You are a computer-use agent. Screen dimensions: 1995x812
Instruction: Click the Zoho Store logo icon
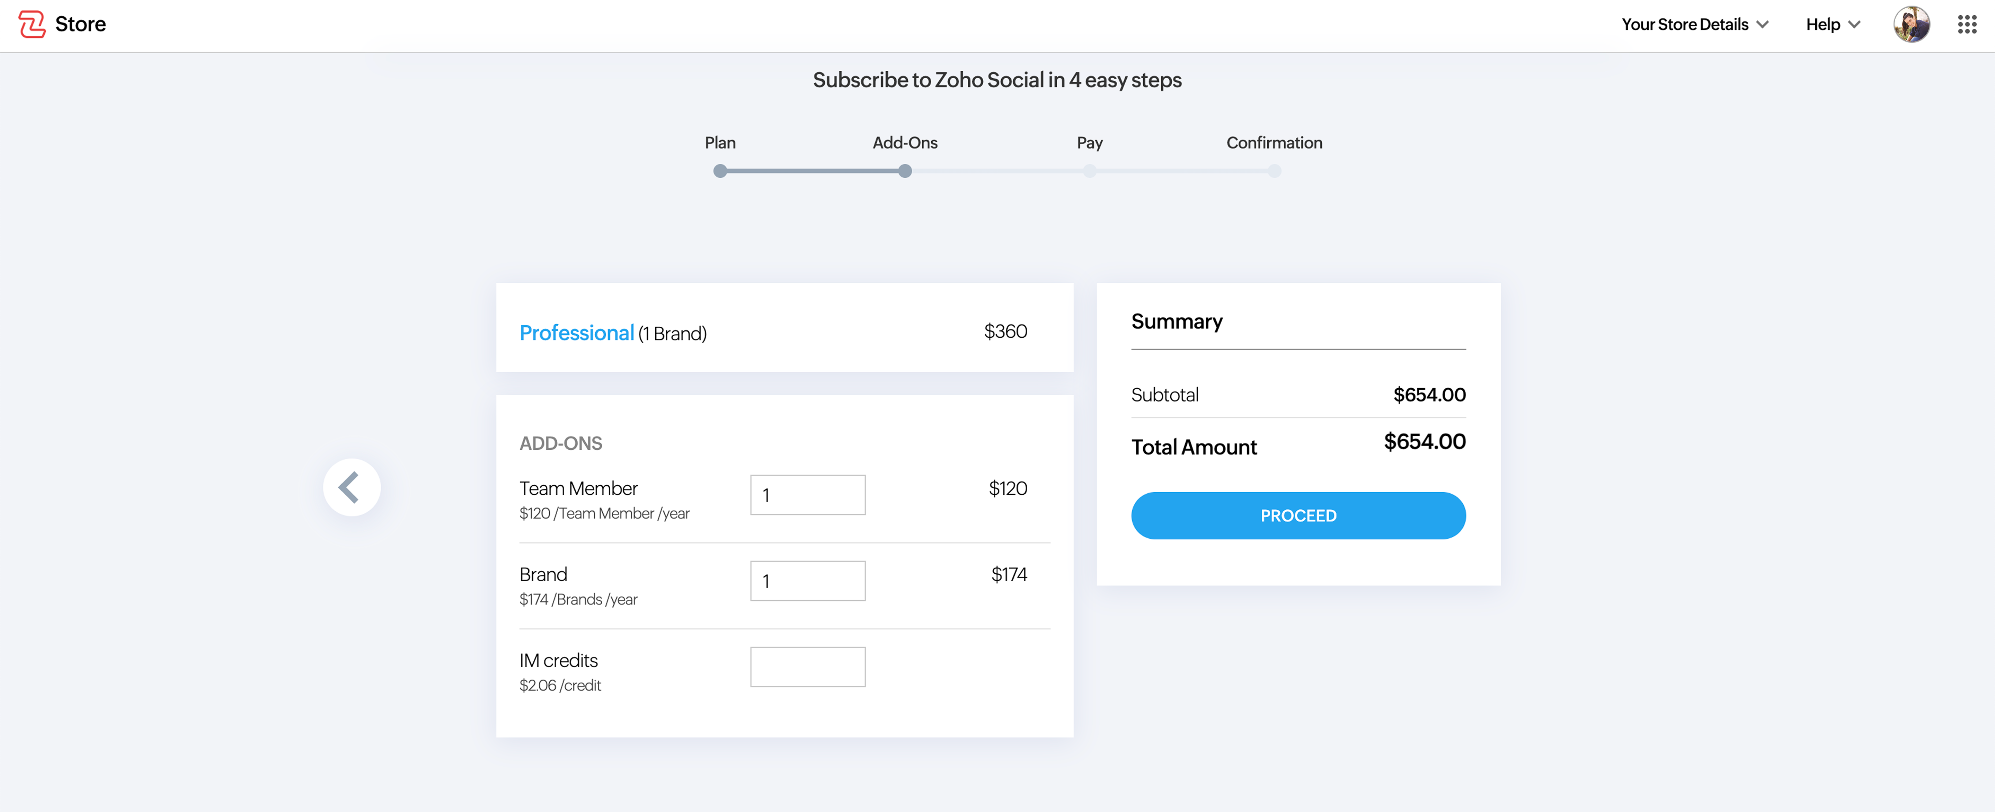pos(32,24)
